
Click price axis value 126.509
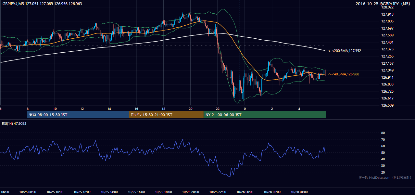pyautogui.click(x=387, y=105)
